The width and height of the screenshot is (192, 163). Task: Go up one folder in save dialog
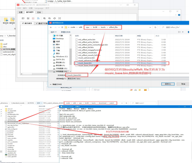click(x=62, y=27)
